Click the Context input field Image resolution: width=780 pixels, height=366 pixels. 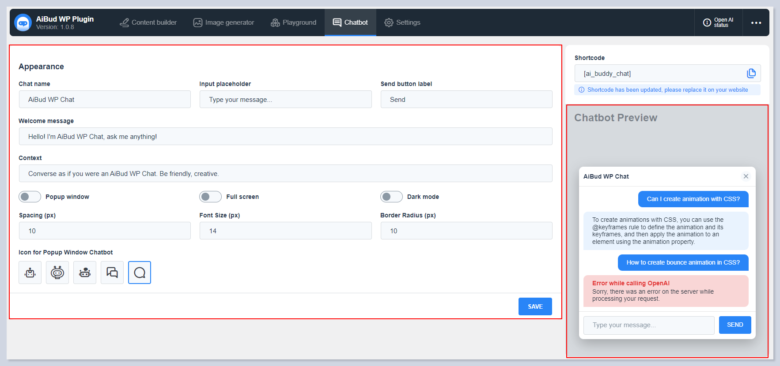click(285, 173)
